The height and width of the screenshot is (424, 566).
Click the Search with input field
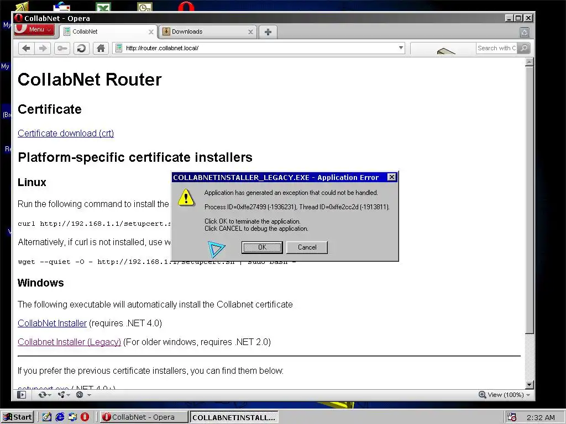tap(496, 48)
